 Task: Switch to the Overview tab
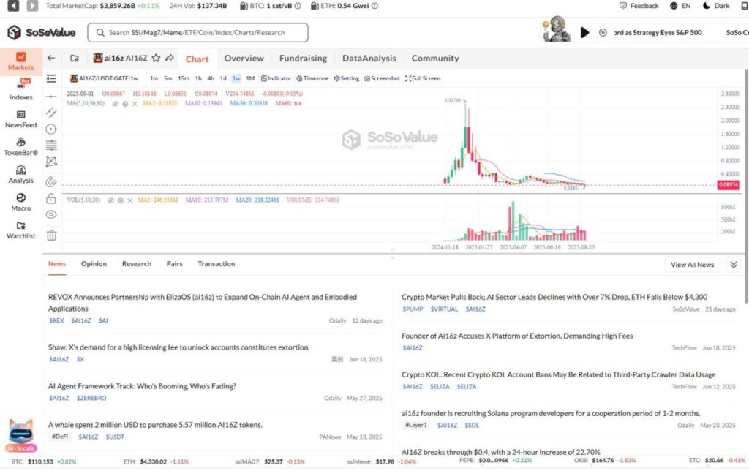point(244,59)
